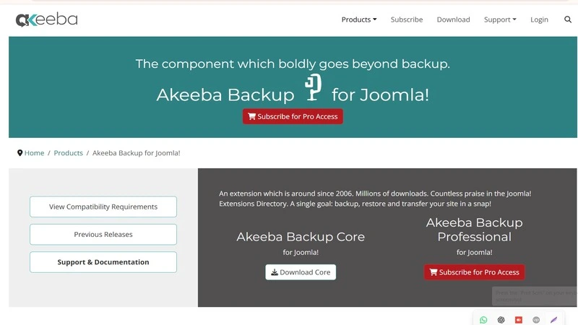Image resolution: width=578 pixels, height=325 pixels.
Task: Click the Joomla logo in the banner
Action: coord(313,88)
